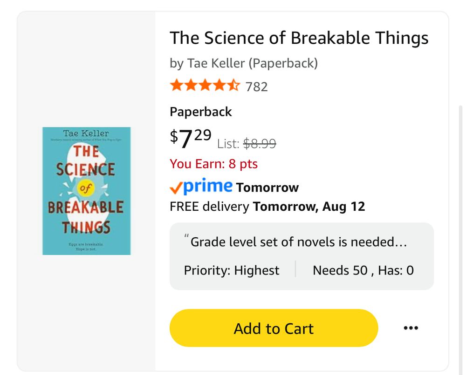This screenshot has height=375, width=466.
Task: Click the struck-through $8.99 list price
Action: click(x=260, y=144)
